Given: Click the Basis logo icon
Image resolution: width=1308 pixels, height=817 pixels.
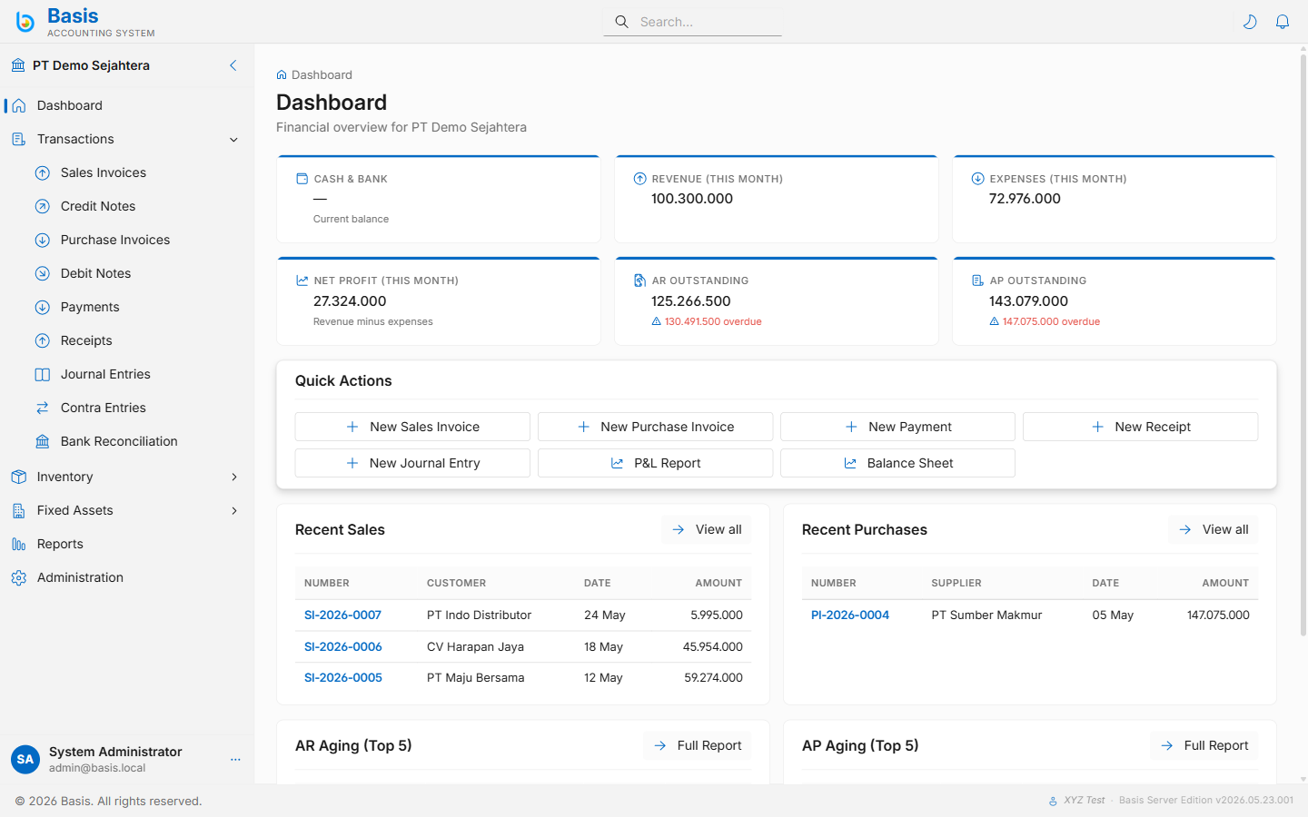Looking at the screenshot, I should [25, 22].
